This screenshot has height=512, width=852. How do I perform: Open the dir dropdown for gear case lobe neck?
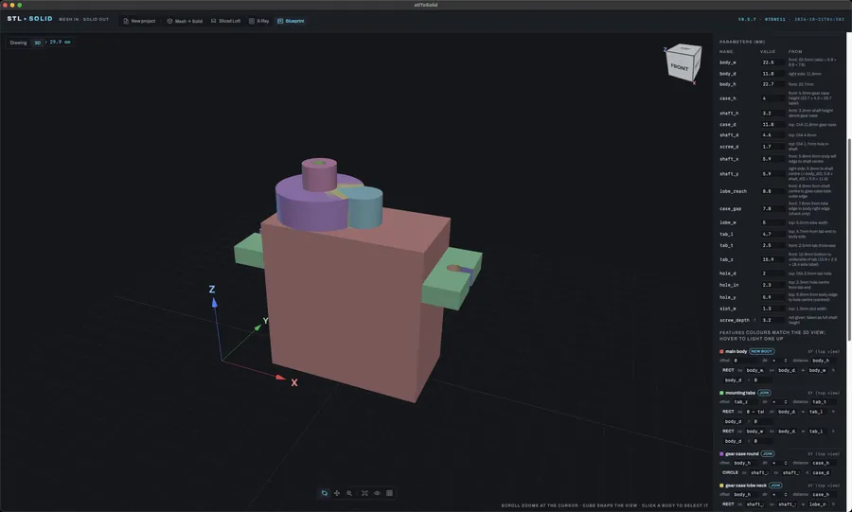pos(779,495)
